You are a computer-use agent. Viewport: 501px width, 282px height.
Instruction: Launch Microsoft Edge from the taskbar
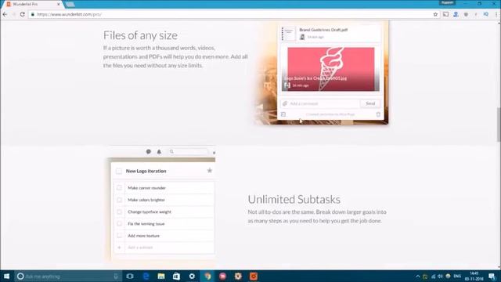(146, 277)
